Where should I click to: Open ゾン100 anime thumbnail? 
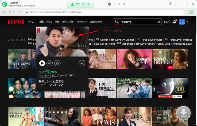tap(170, 88)
